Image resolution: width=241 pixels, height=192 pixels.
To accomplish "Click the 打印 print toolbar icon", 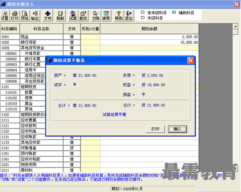I will [x=15, y=16].
